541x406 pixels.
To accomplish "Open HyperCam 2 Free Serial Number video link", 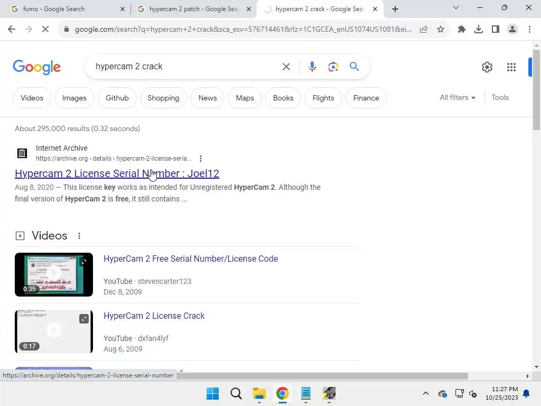I will point(191,259).
